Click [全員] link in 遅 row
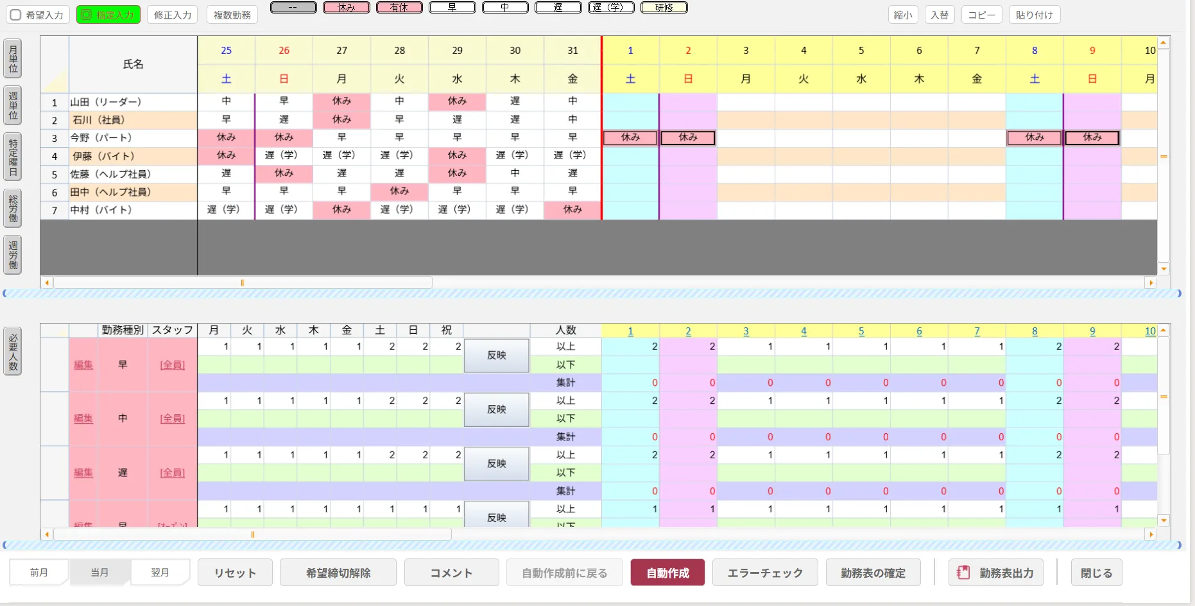 pyautogui.click(x=173, y=472)
